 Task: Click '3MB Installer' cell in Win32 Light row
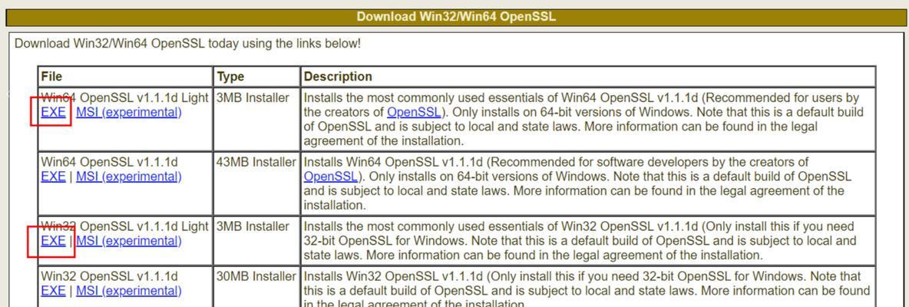click(256, 241)
